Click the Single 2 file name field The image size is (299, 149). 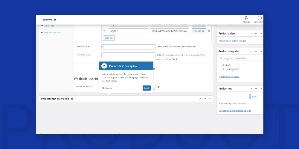128,31
